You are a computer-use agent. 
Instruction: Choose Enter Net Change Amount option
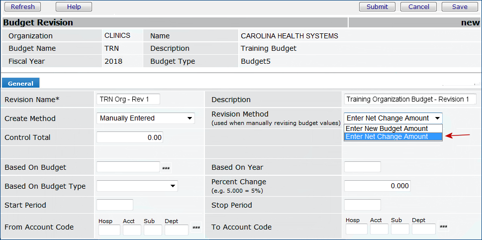[x=386, y=136]
